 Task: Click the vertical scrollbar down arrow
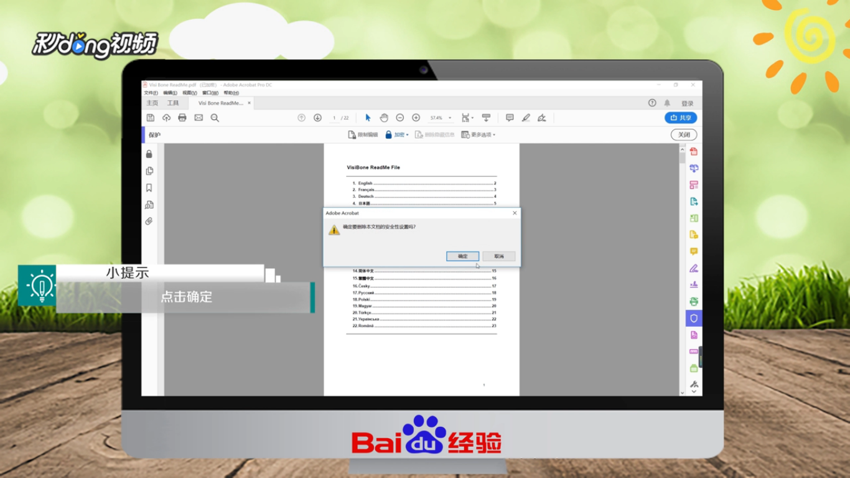(683, 393)
